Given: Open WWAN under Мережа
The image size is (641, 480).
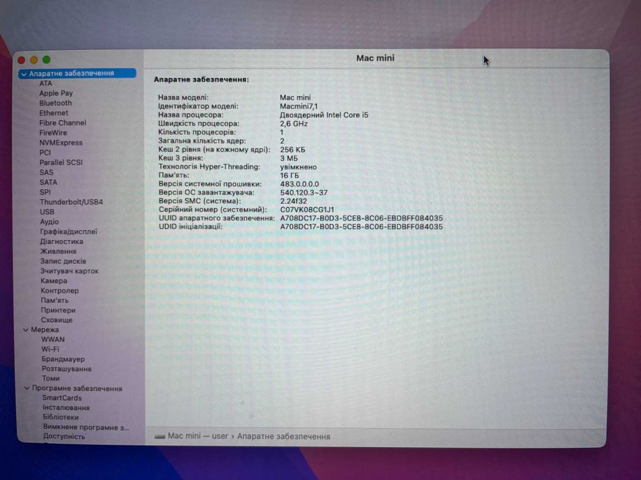Looking at the screenshot, I should pos(53,339).
